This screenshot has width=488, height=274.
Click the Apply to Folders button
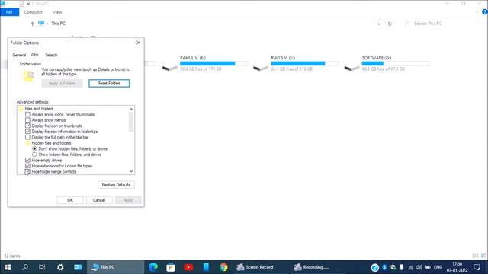(62, 83)
